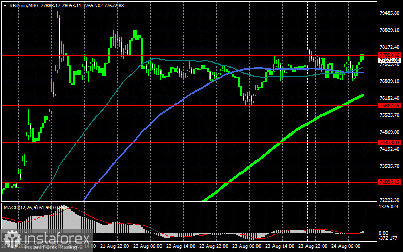
Task: Click the 23 Aug 22:00 time label
Action: 313,246
